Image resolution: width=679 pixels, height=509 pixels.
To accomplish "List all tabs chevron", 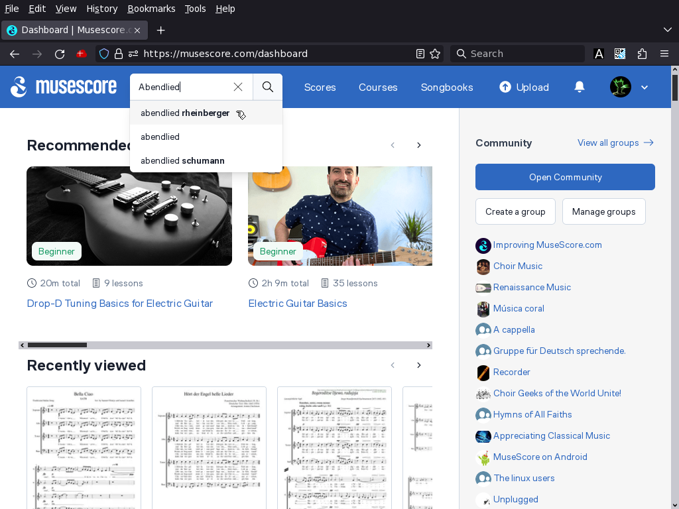I will 667,30.
